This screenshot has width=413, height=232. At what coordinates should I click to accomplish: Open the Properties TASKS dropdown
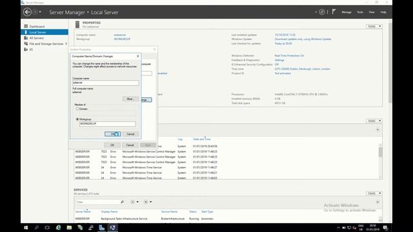click(374, 26)
